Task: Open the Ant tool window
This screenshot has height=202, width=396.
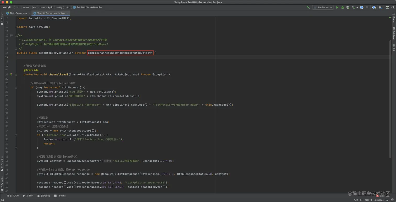Action: pyautogui.click(x=394, y=48)
